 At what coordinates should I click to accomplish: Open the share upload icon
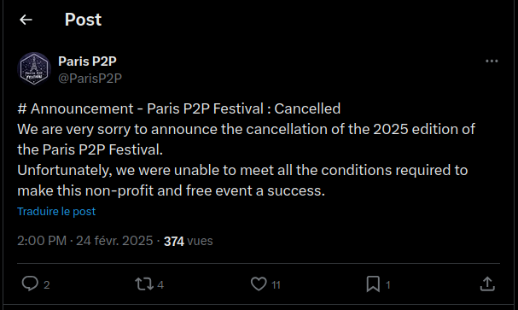pos(487,284)
